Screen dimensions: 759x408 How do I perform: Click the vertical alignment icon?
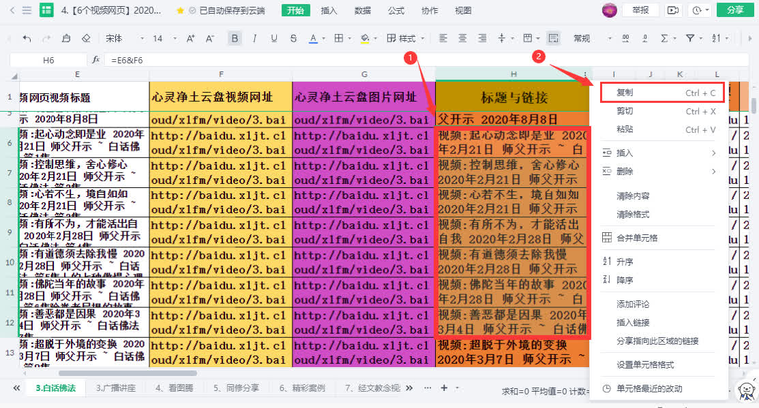tap(501, 38)
